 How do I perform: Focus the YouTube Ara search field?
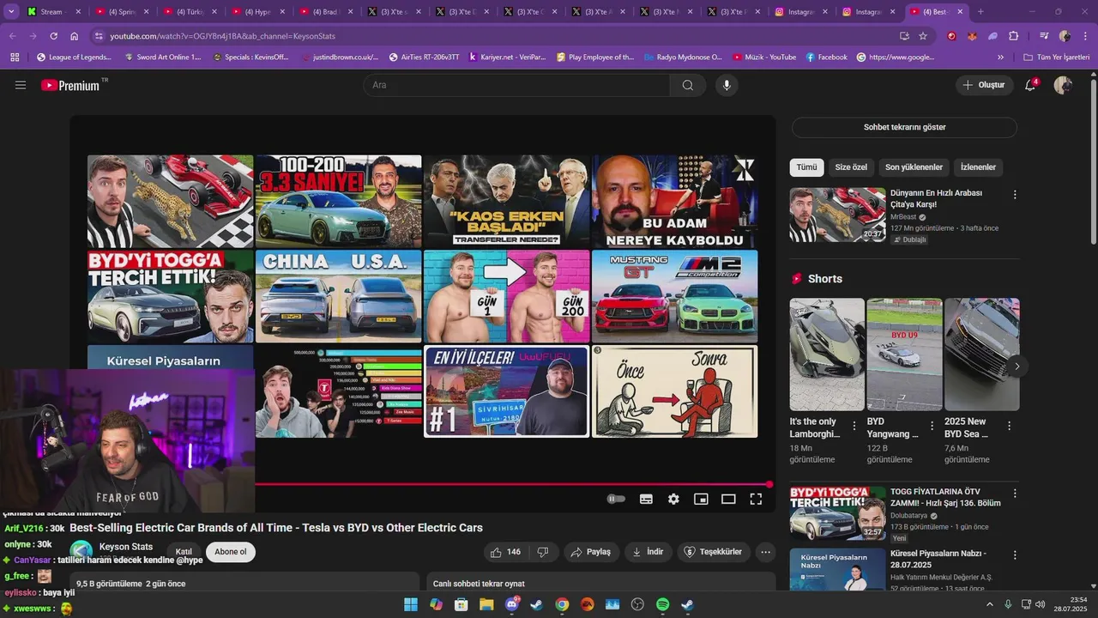[x=516, y=85]
